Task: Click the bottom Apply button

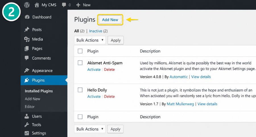Action: 115,129
